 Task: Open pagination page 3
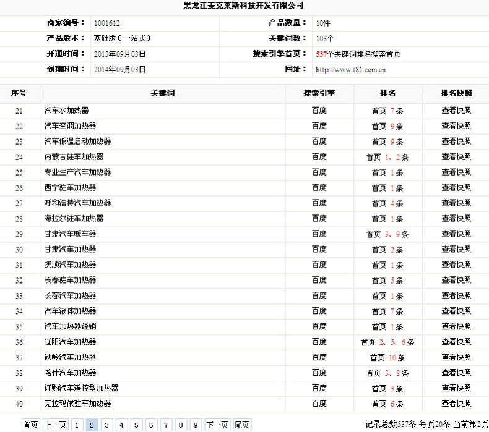(x=106, y=425)
